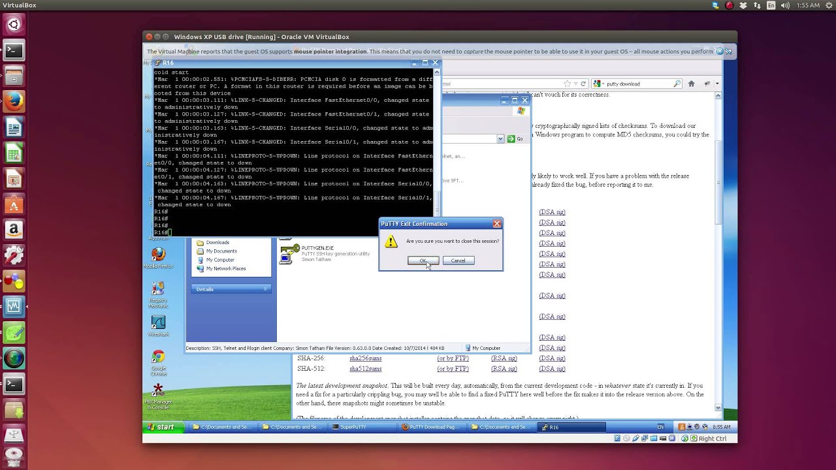Click My Computer zone in Explorer status bar

tap(483, 348)
